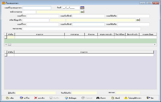The image size is (161, 102).
Task: Open the customer lookup icon next to รหัส/ชื่อลูกค้า
Action: point(138,20)
